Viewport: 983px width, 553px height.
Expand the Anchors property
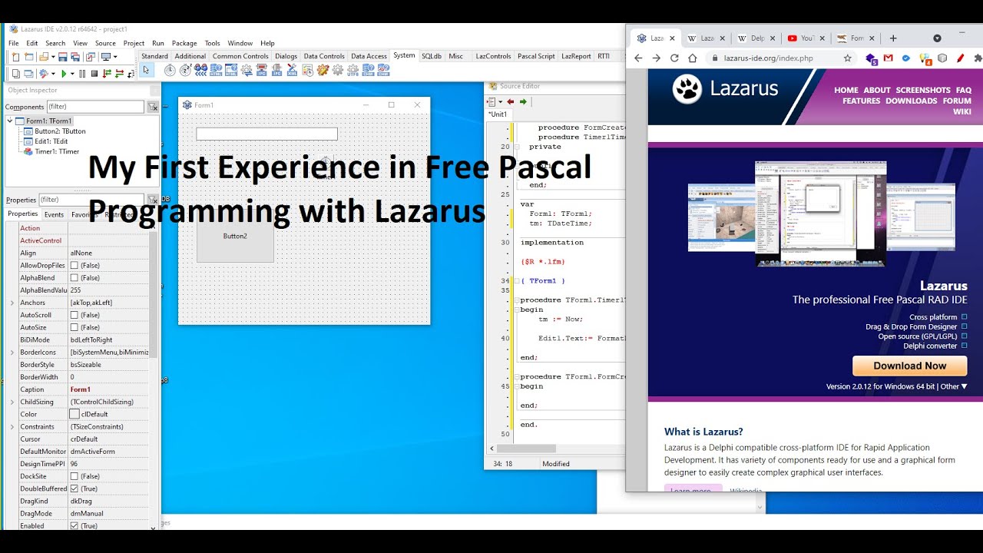pyautogui.click(x=12, y=303)
